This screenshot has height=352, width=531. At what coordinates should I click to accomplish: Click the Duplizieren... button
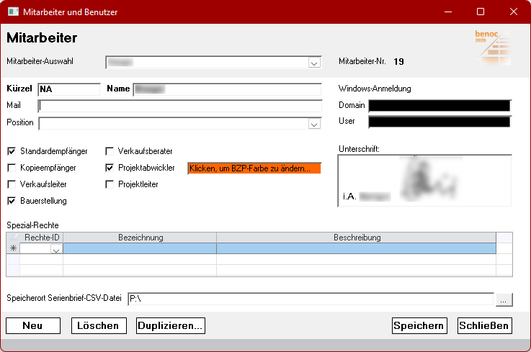[x=171, y=325]
